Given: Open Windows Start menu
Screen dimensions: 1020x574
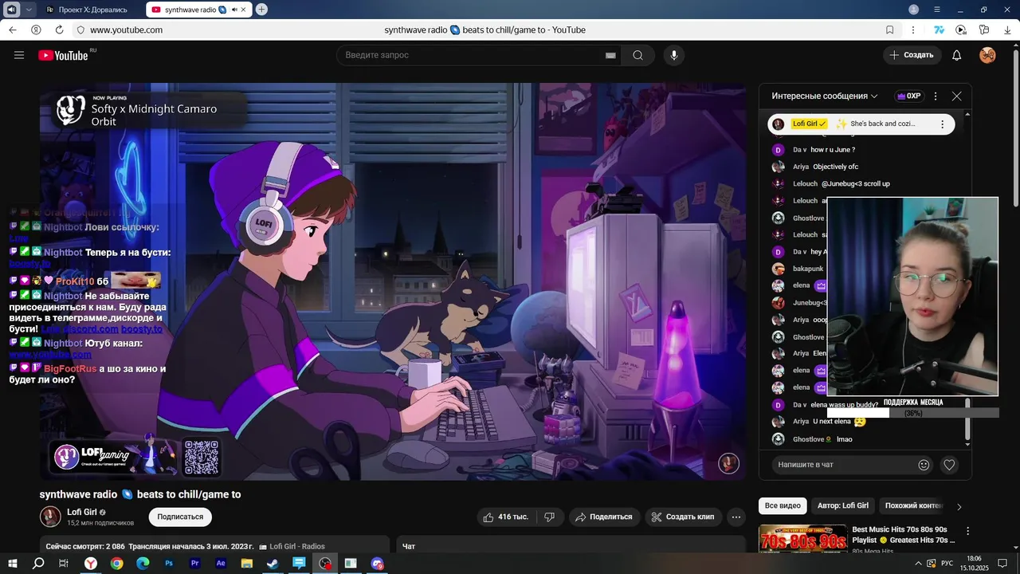Looking at the screenshot, I should (x=13, y=563).
